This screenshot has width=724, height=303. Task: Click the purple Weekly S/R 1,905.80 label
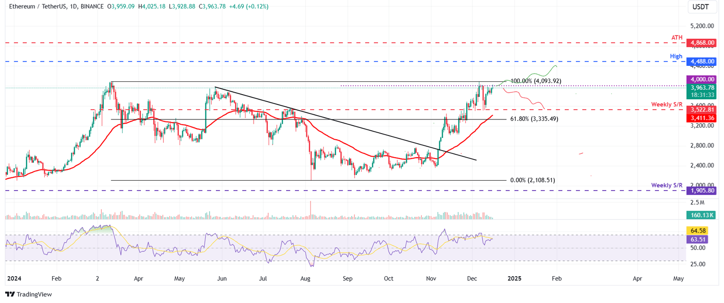coord(701,191)
